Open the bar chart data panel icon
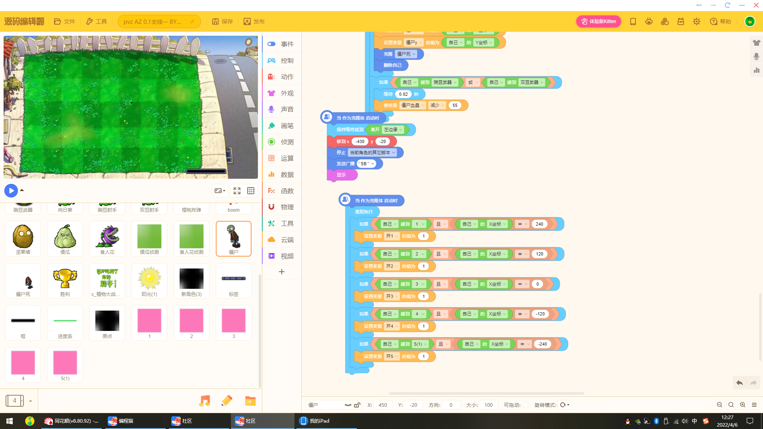The height and width of the screenshot is (429, 763). click(756, 70)
